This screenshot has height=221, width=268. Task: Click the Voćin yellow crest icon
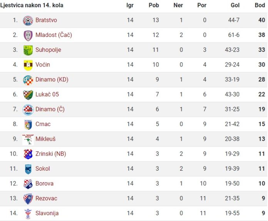click(x=28, y=65)
